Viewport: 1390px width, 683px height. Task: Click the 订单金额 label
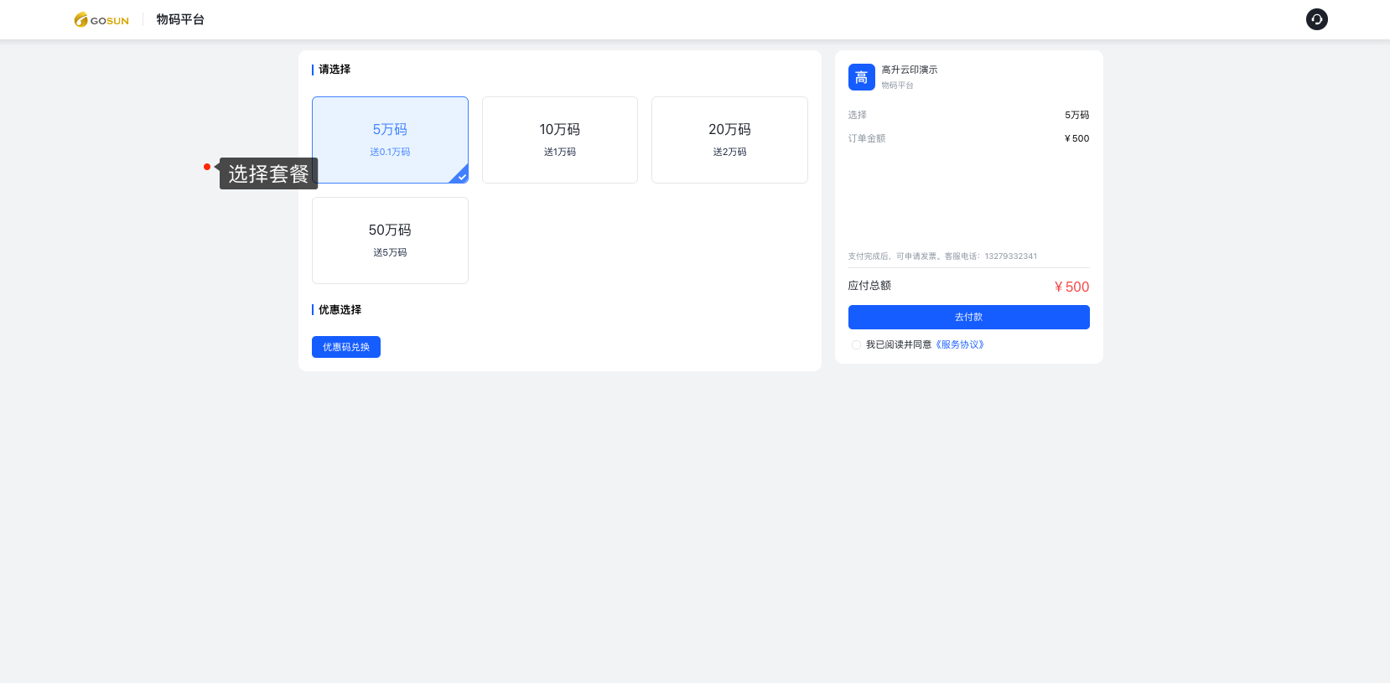tap(867, 138)
